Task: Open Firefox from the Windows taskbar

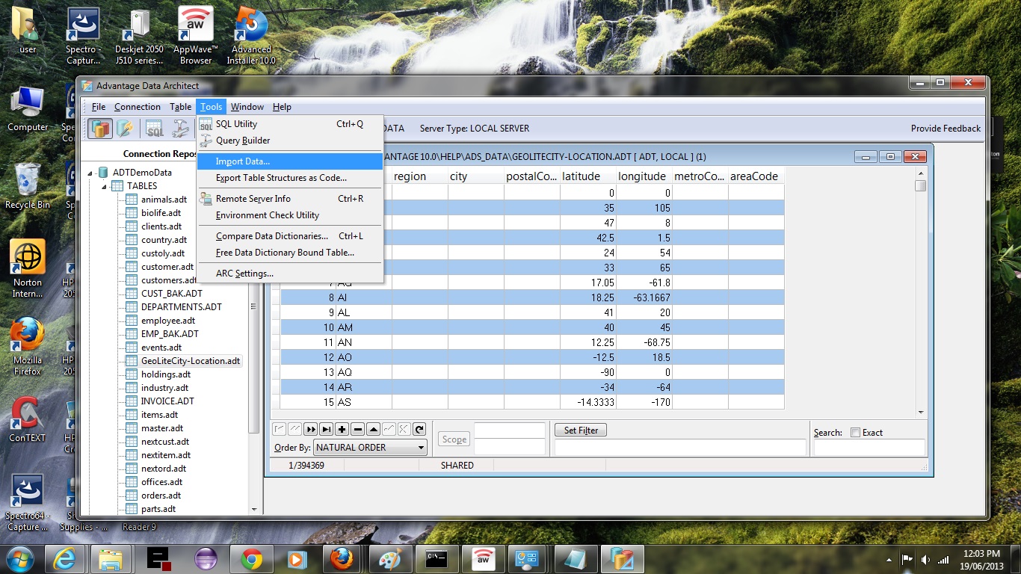Action: pos(342,558)
